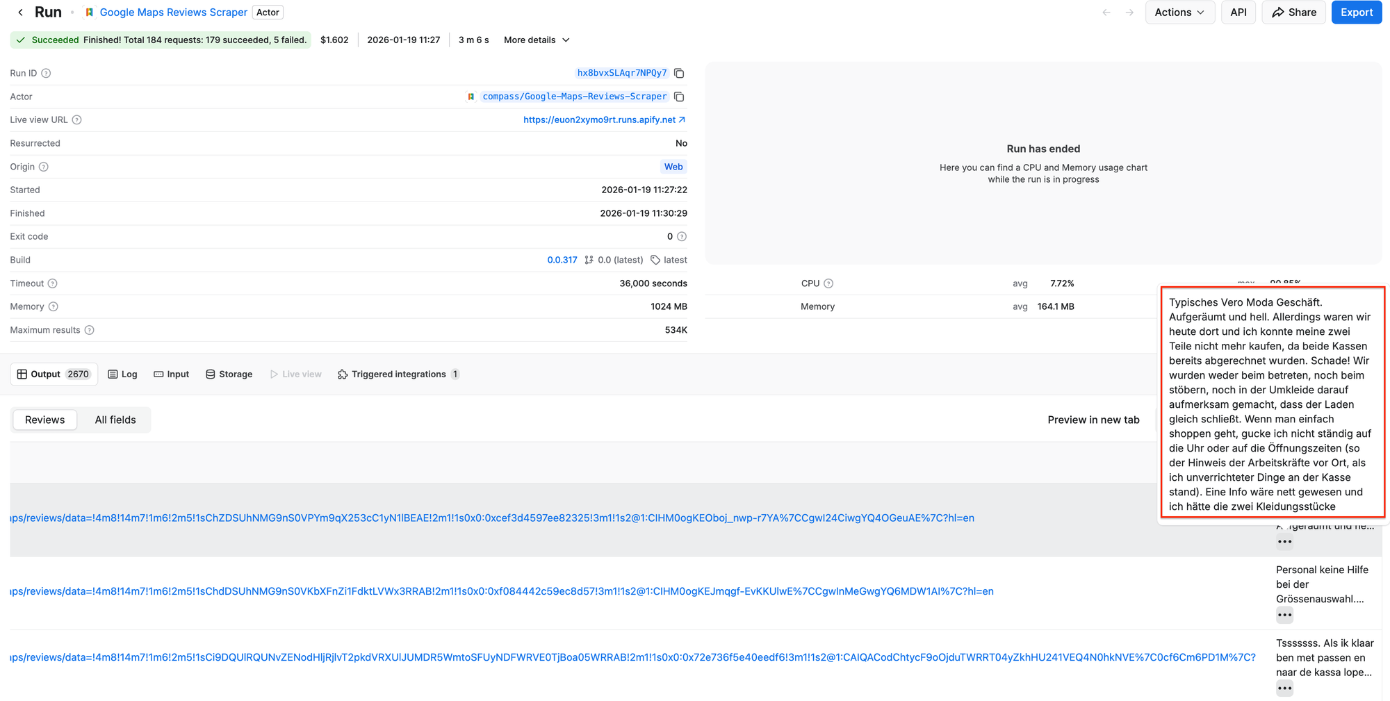Copy the Run ID value
This screenshot has width=1390, height=701.
[679, 73]
